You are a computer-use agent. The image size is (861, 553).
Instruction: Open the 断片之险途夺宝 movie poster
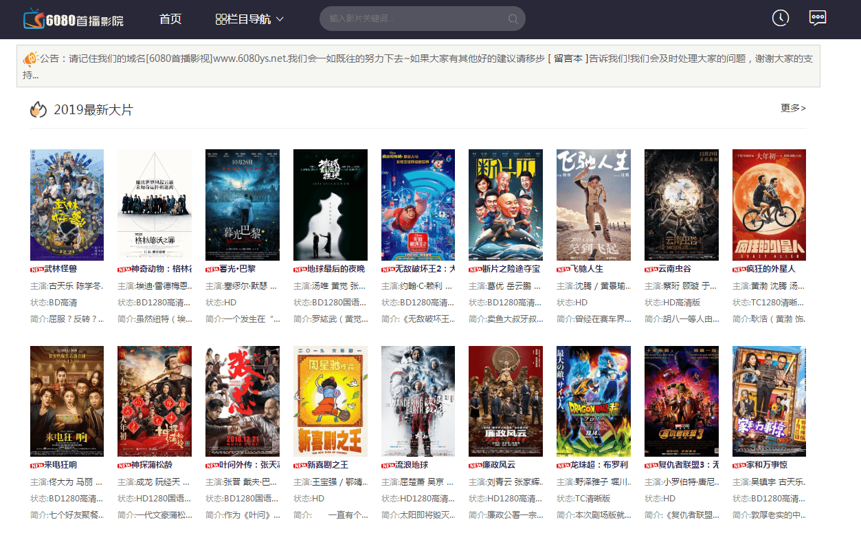click(506, 205)
